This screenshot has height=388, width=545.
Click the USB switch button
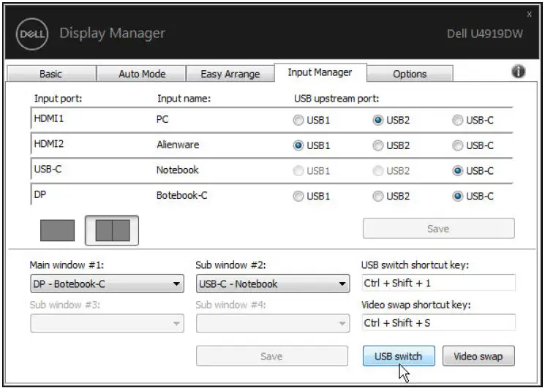pos(399,356)
